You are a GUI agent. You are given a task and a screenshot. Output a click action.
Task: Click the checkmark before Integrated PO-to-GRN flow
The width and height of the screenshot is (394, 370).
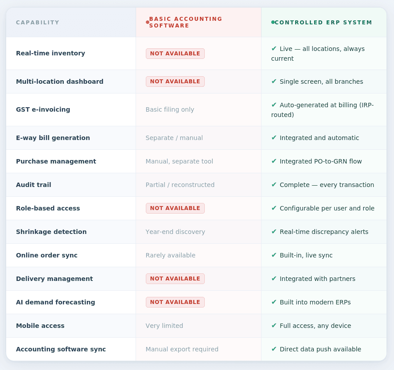pyautogui.click(x=274, y=161)
